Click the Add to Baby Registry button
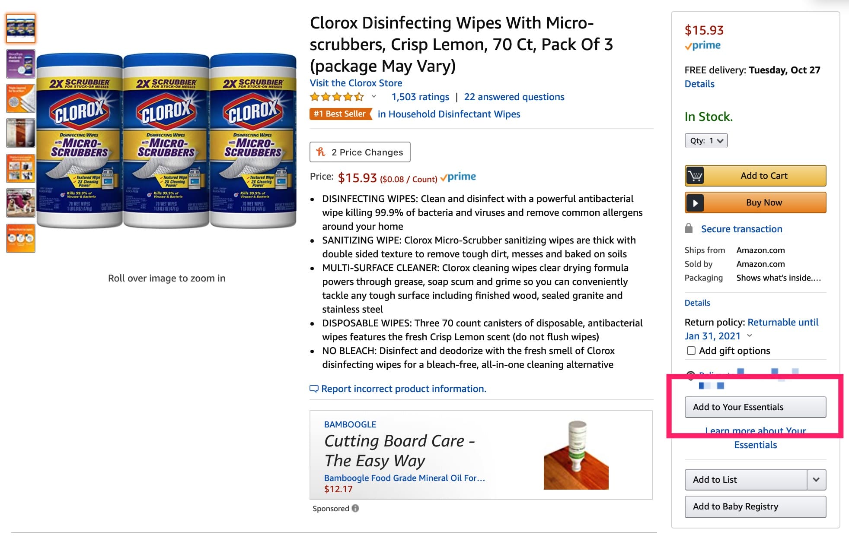The image size is (849, 538). point(755,506)
